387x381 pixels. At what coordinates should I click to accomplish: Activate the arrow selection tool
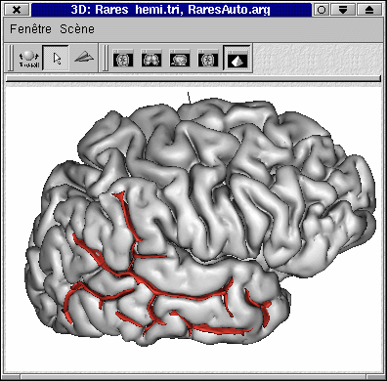56,59
